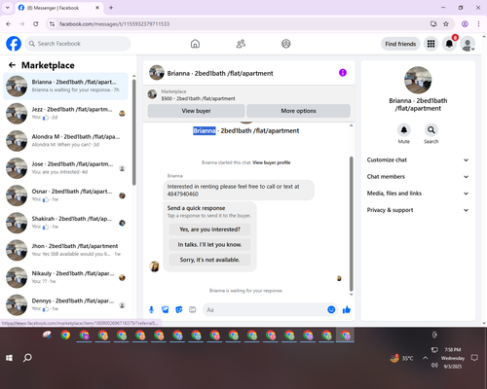
Task: Open a new browser tab
Action: tap(111, 8)
